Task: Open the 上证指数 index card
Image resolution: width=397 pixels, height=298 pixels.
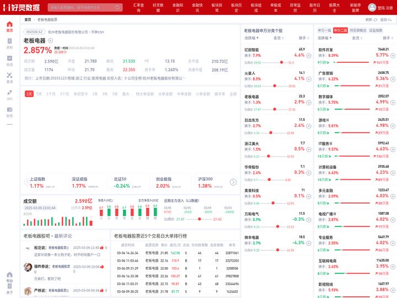Action: pos(46,182)
